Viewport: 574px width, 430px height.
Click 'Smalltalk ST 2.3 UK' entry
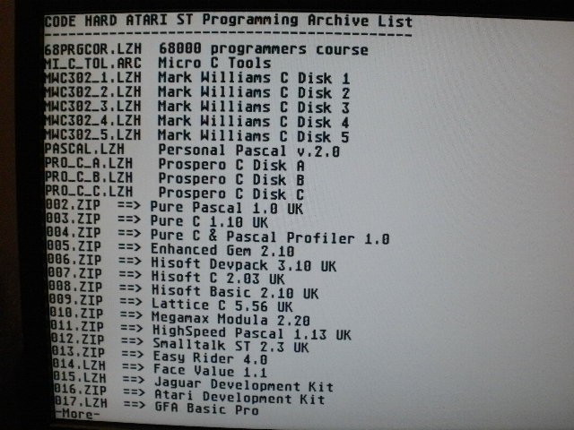[x=231, y=346]
